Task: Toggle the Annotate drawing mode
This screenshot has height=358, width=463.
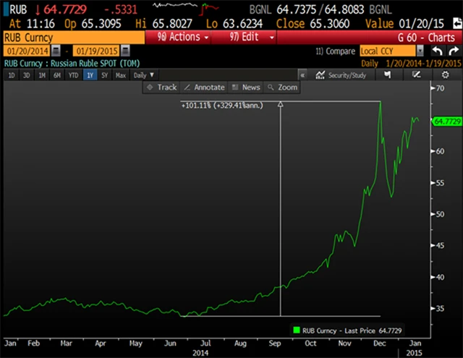Action: click(x=205, y=87)
